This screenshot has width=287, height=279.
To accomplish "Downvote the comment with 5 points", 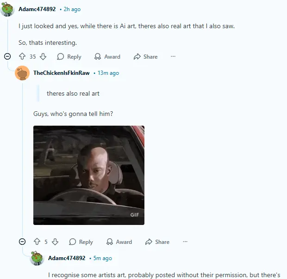I will pos(55,242).
